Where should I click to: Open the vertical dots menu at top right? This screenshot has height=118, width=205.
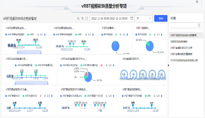(x=202, y=2)
